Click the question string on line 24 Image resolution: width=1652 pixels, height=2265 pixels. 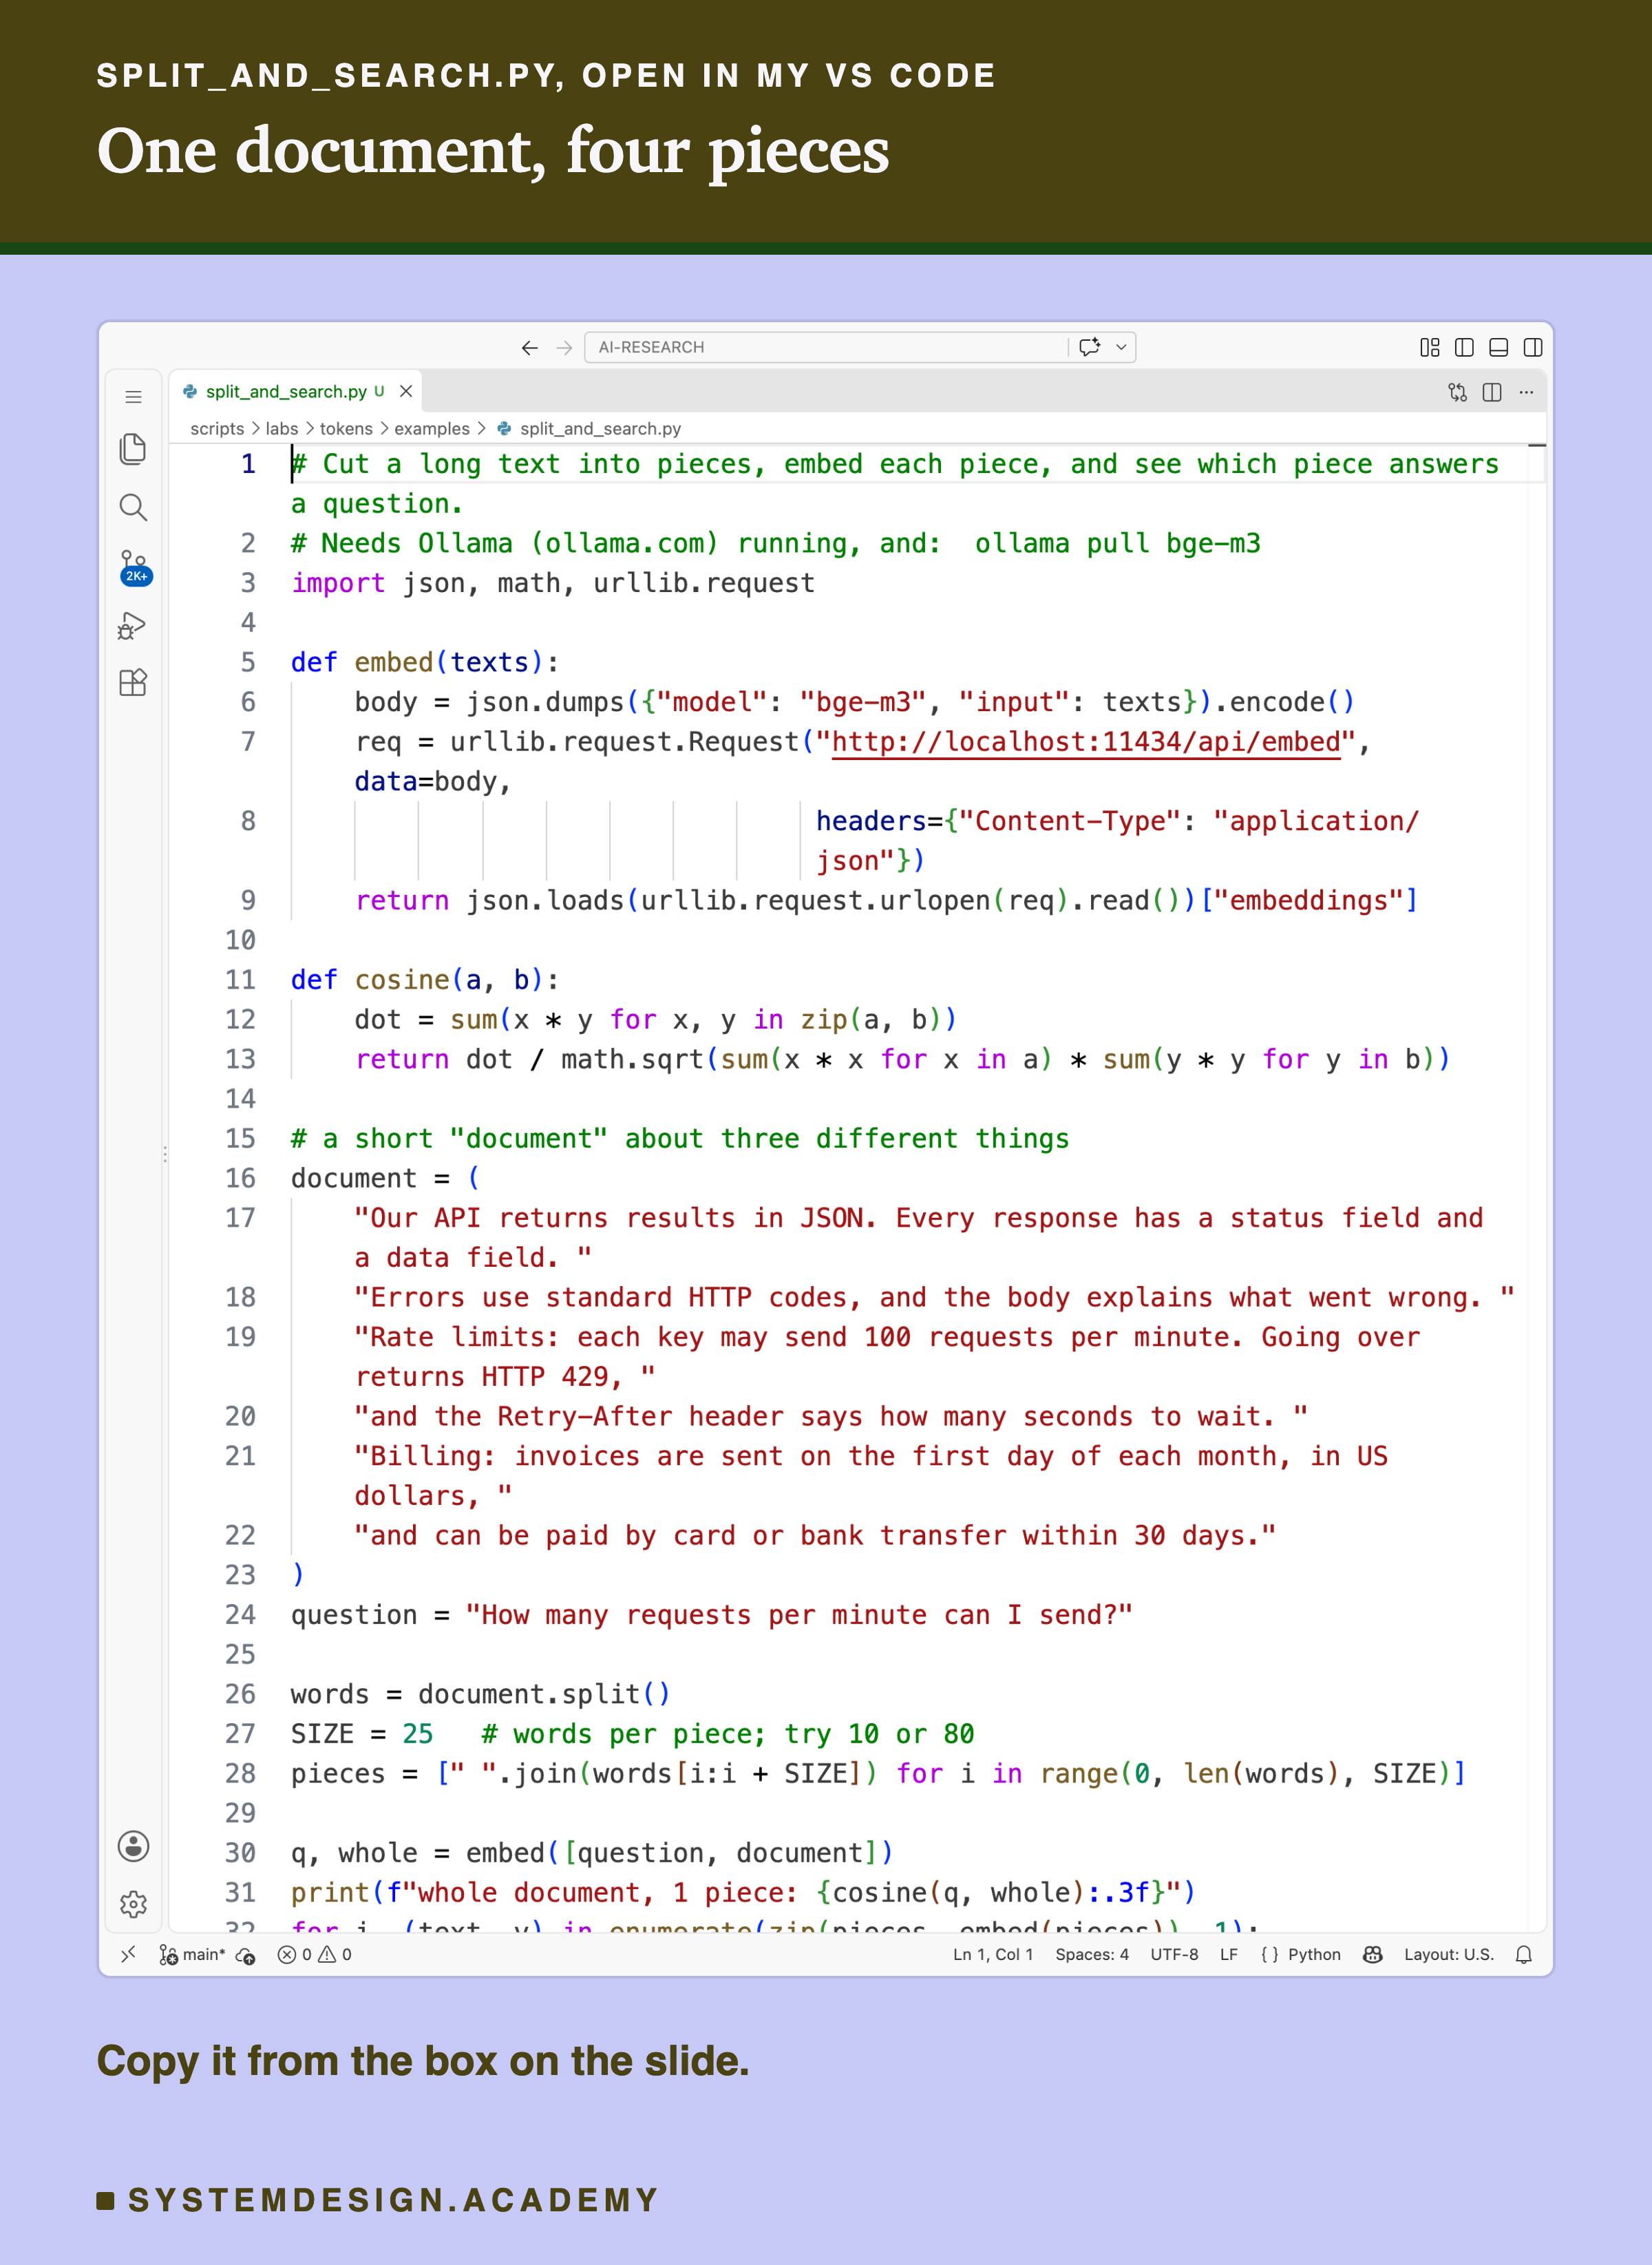pyautogui.click(x=799, y=1615)
